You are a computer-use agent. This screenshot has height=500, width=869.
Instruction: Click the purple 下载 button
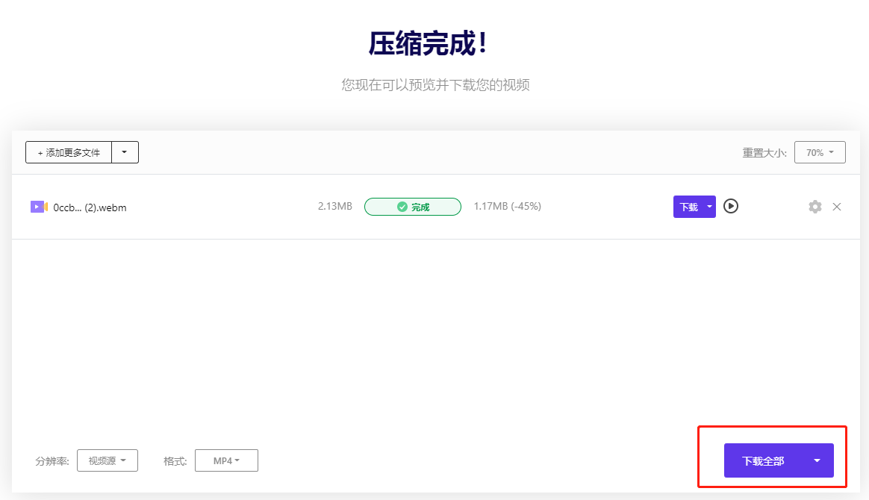click(688, 207)
